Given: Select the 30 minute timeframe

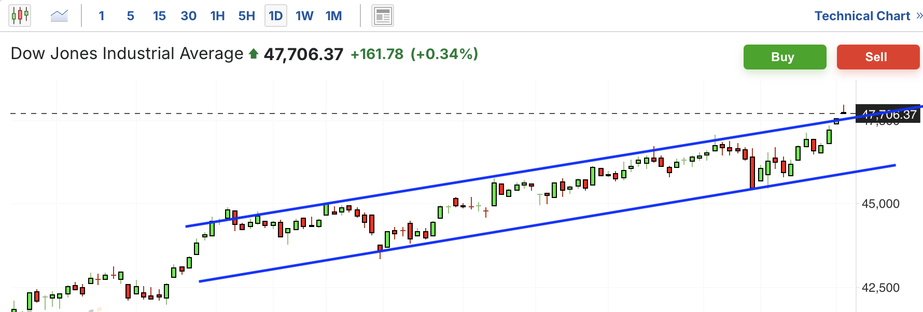Looking at the screenshot, I should [188, 16].
